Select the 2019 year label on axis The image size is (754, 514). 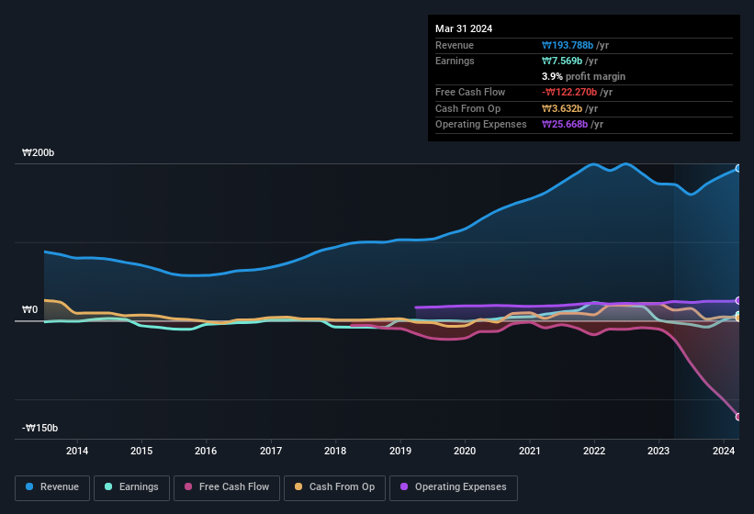(400, 451)
